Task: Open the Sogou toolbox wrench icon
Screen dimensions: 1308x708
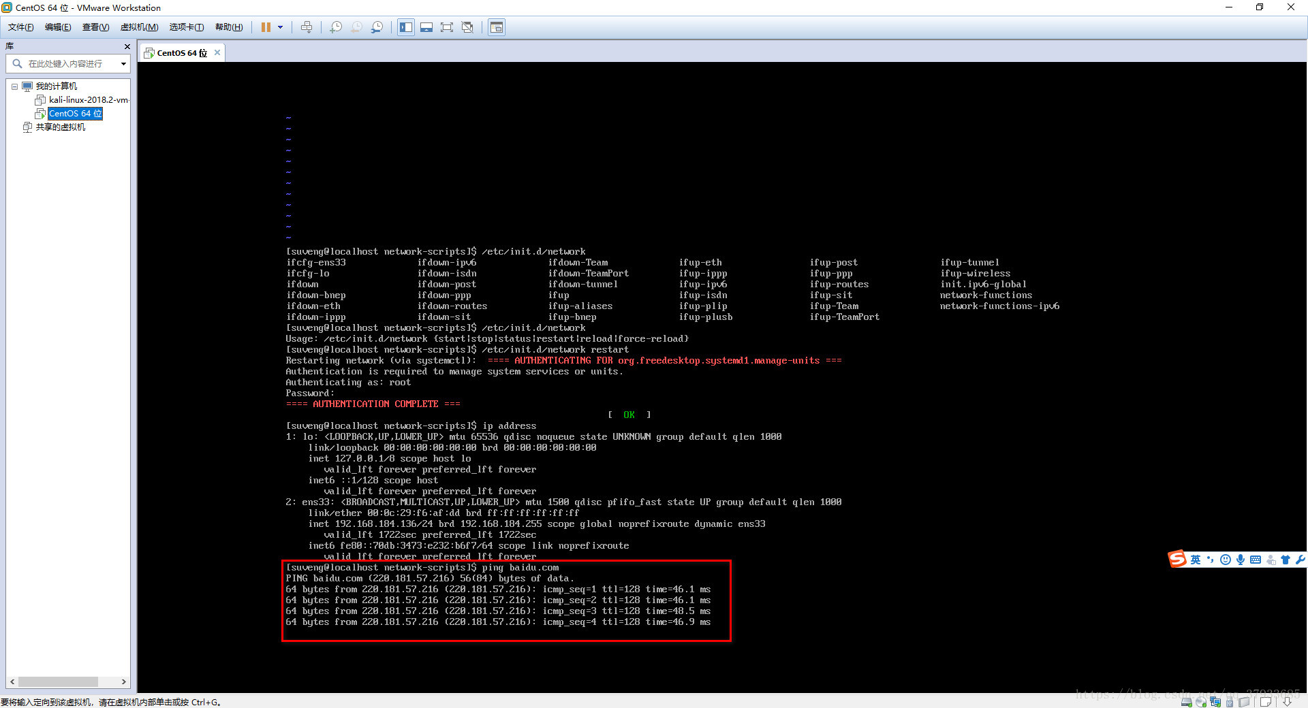Action: click(1300, 560)
